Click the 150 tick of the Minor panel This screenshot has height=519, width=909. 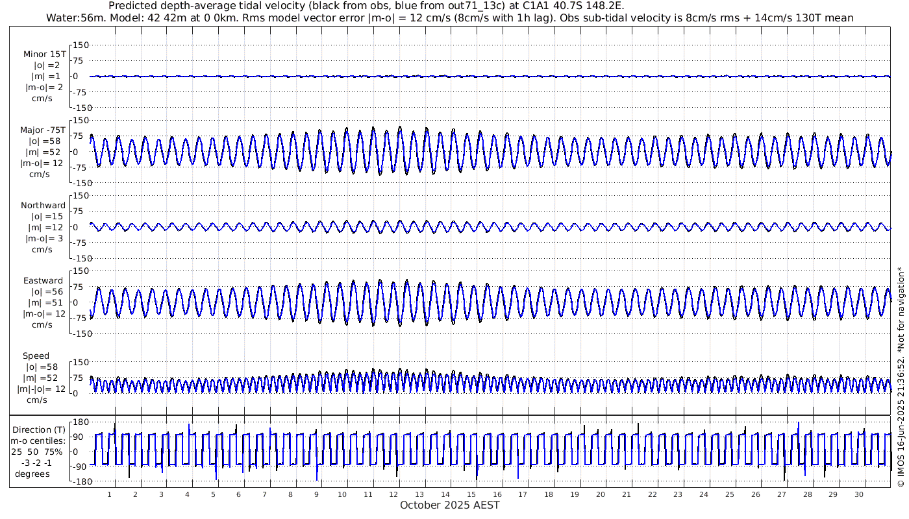[x=80, y=45]
